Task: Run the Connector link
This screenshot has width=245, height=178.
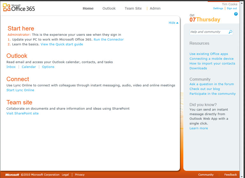Action: [109, 40]
